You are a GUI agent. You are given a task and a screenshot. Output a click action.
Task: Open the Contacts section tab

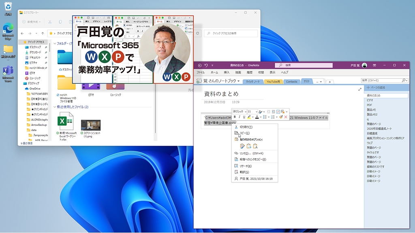[291, 82]
